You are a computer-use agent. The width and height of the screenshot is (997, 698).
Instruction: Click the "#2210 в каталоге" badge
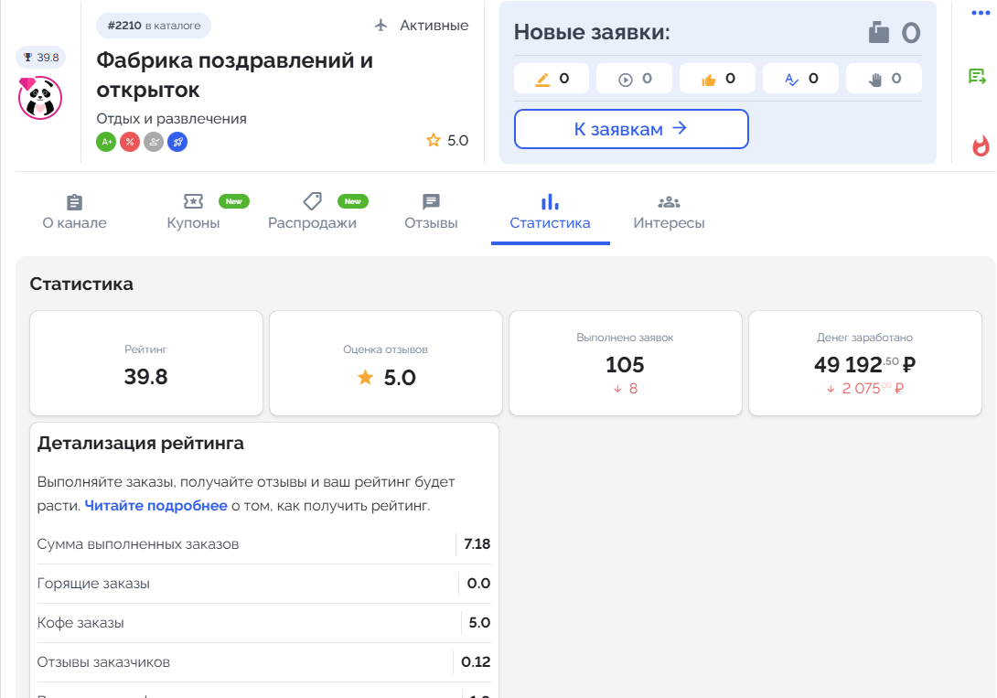pyautogui.click(x=154, y=26)
